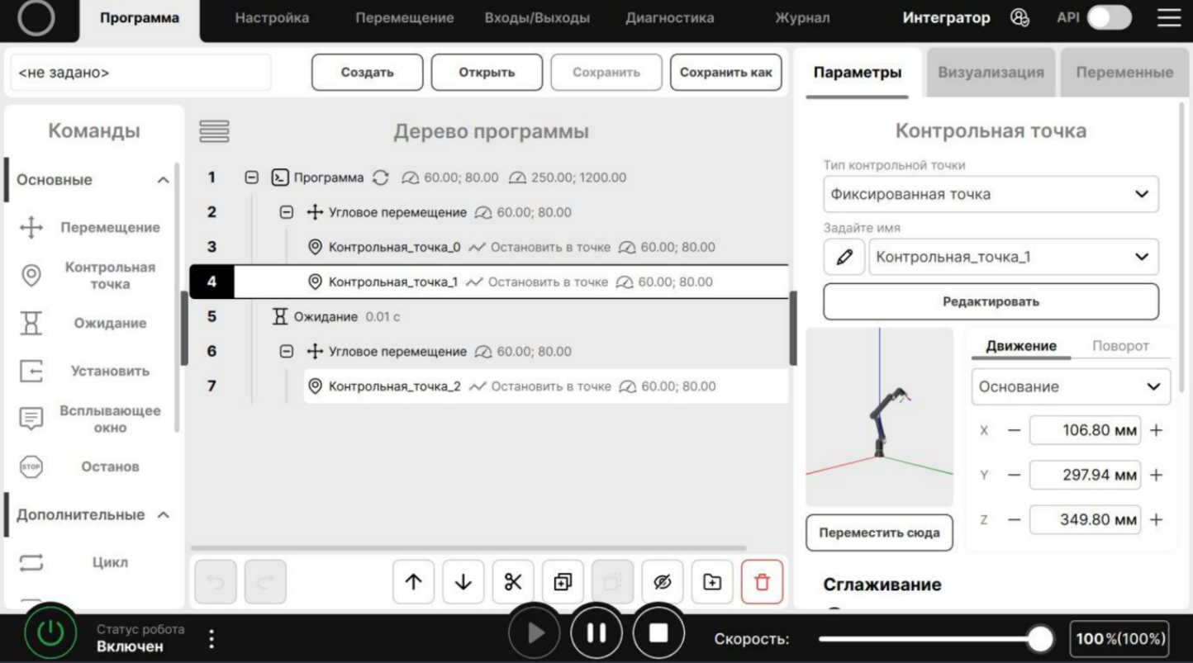The image size is (1193, 663).
Task: Open the hamburger main menu icon
Action: click(1169, 18)
